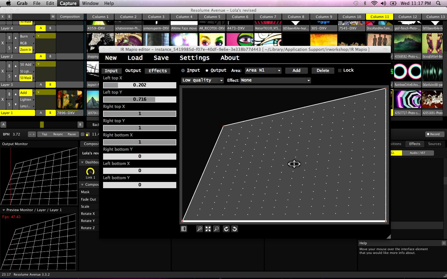447x279 pixels.
Task: Click the A/B crossfader handle
Action: [x=42, y=125]
